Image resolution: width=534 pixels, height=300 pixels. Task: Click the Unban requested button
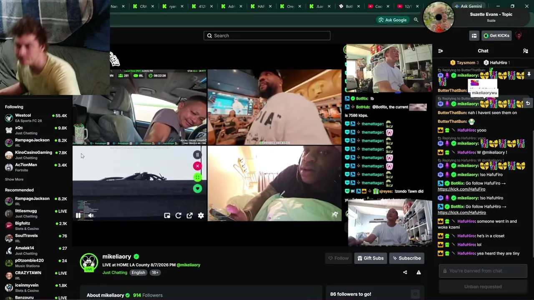pyautogui.click(x=483, y=287)
